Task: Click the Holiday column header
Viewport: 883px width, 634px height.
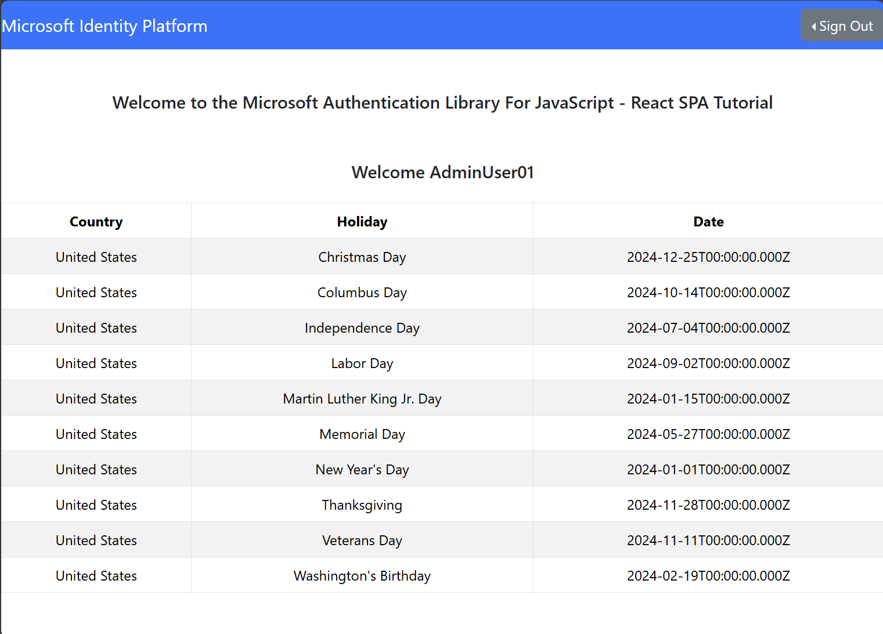Action: pos(362,222)
